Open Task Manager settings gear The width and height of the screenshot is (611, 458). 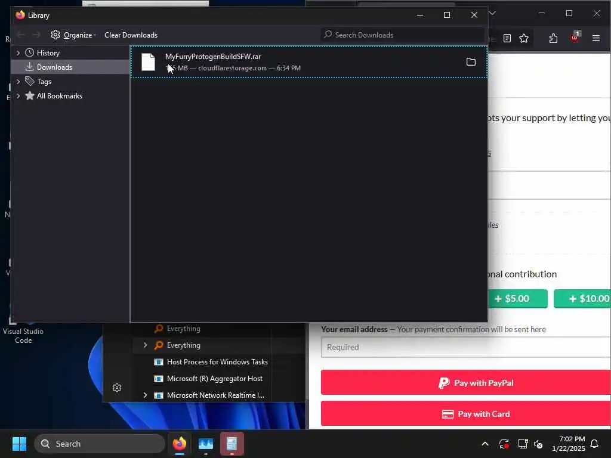pos(117,388)
